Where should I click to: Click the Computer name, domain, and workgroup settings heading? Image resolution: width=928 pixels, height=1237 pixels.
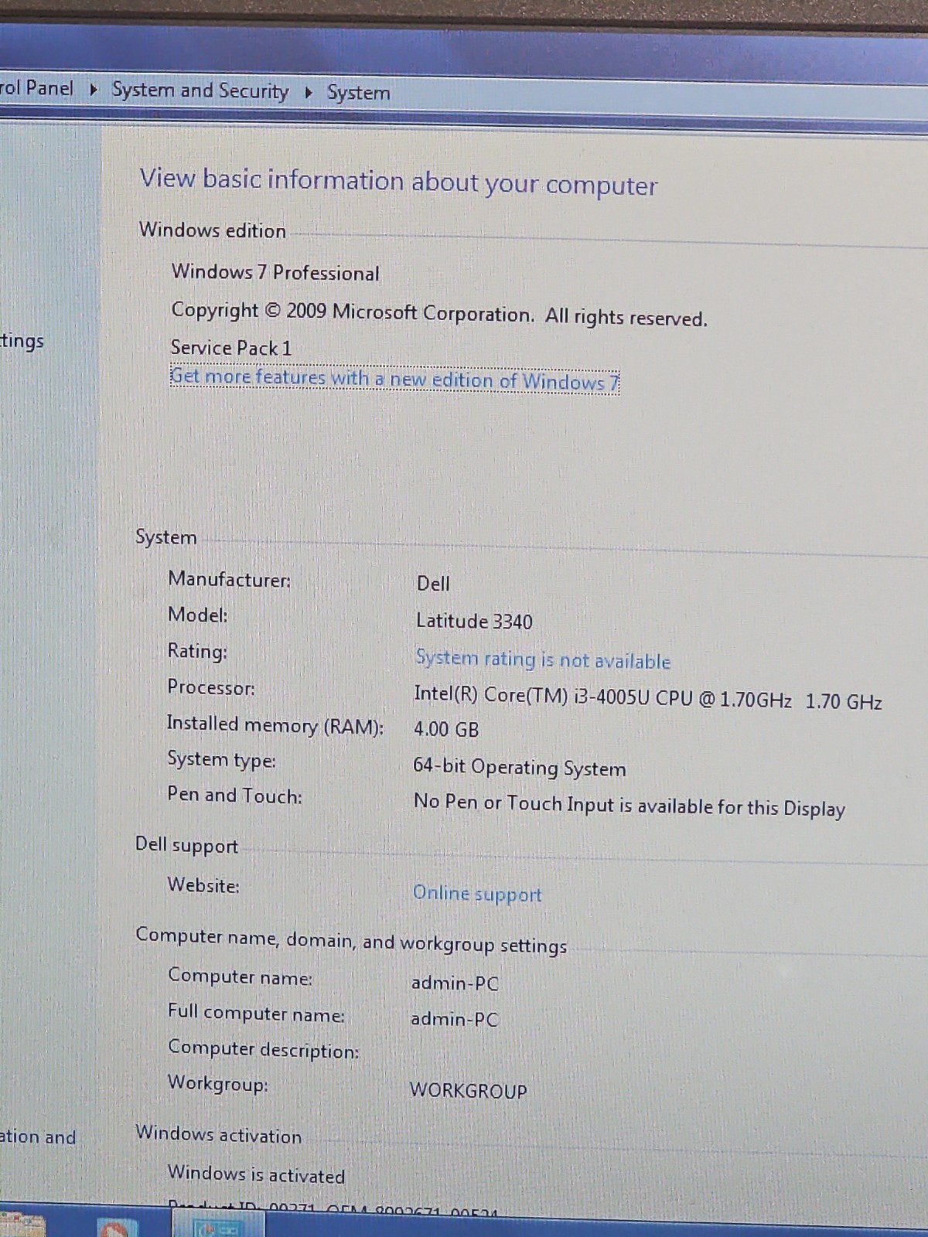pyautogui.click(x=351, y=940)
